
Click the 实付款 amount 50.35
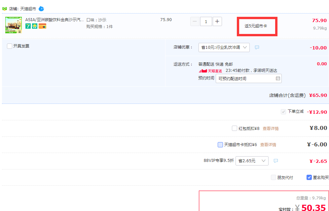coord(313,208)
